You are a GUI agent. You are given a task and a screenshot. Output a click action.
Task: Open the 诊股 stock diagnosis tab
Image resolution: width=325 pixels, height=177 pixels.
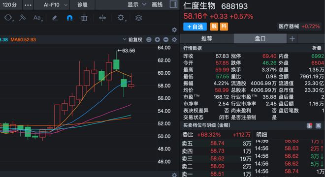coord(82,5)
